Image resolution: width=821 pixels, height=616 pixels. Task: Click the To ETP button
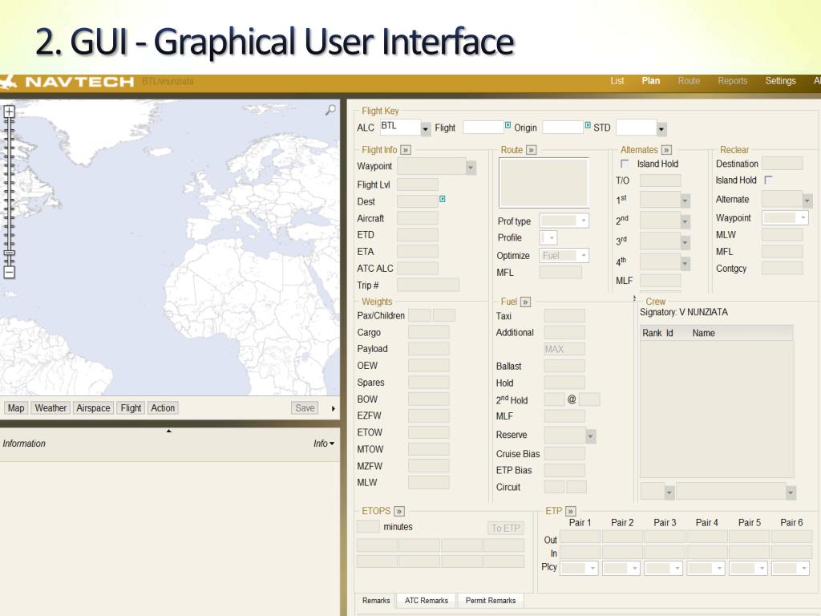505,529
